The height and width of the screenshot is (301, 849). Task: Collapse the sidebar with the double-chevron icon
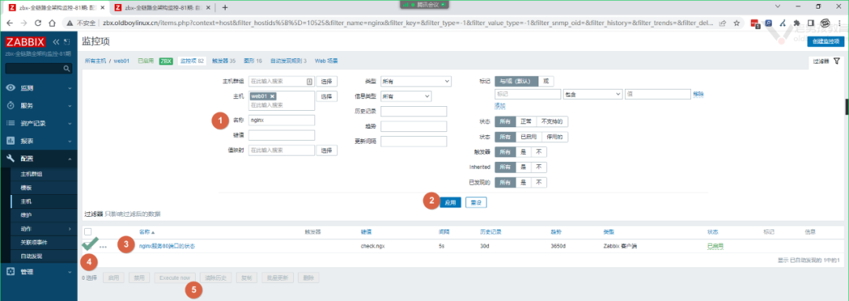click(57, 42)
